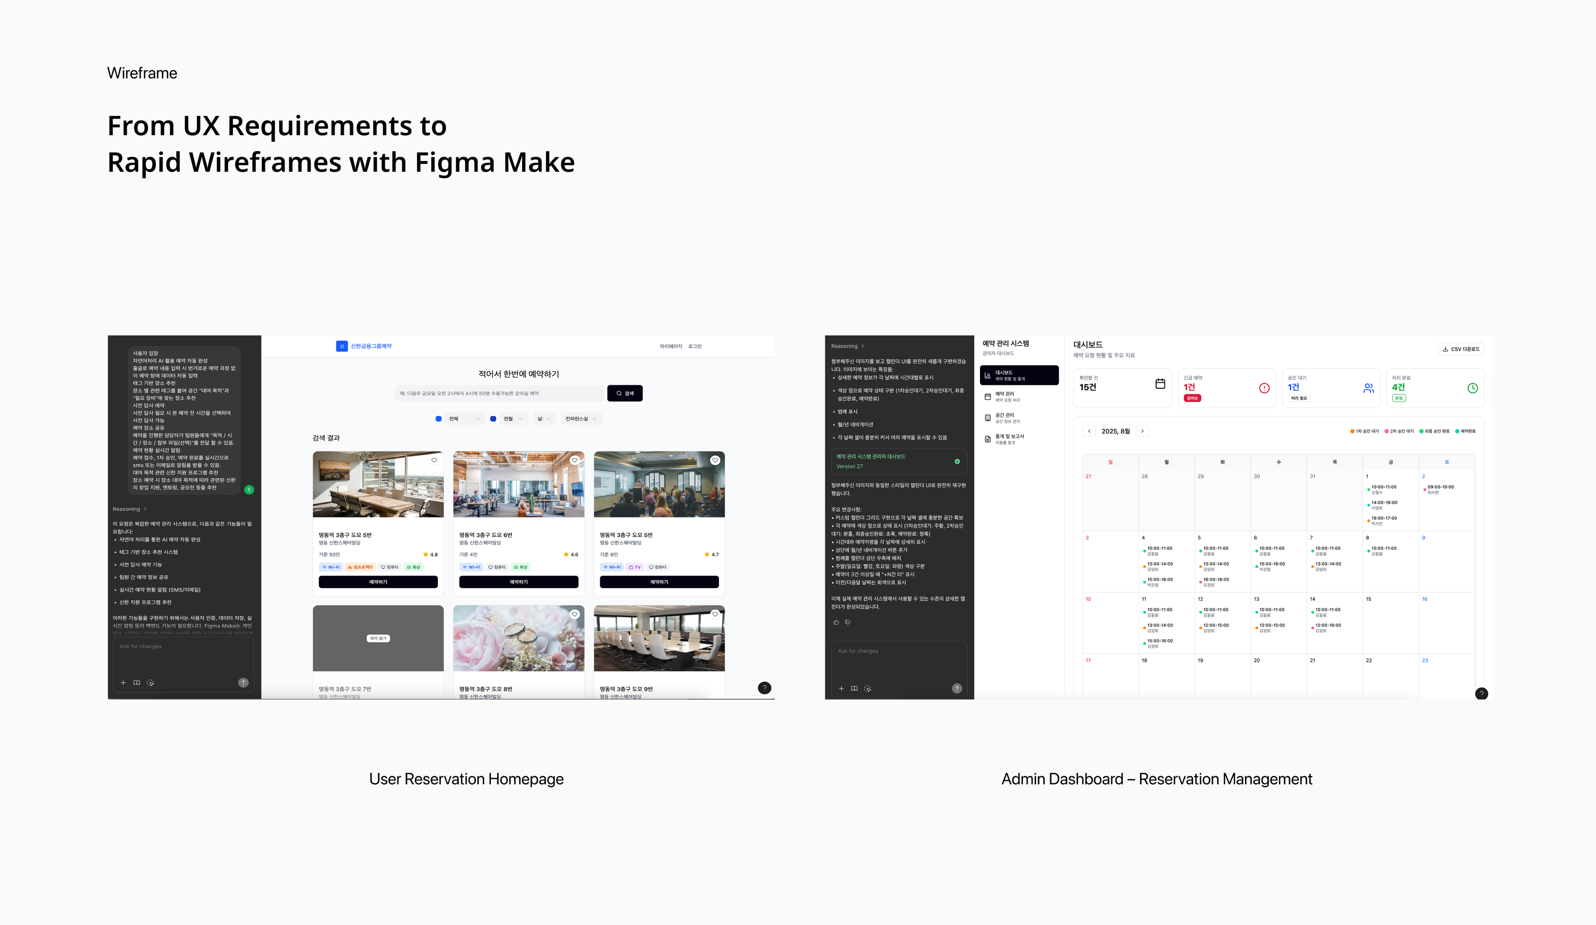Click the book icon in left chat input
This screenshot has height=925, width=1596.
(137, 683)
